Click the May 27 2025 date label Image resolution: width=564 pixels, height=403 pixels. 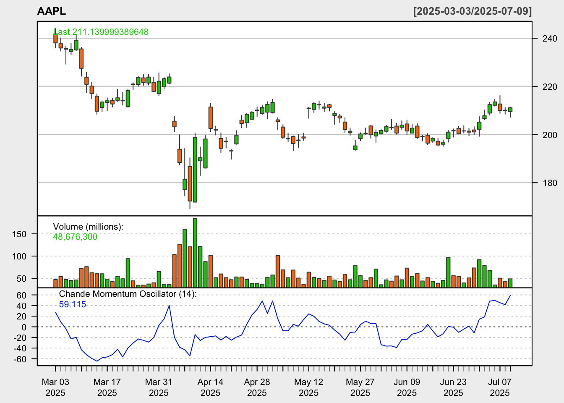click(x=360, y=387)
